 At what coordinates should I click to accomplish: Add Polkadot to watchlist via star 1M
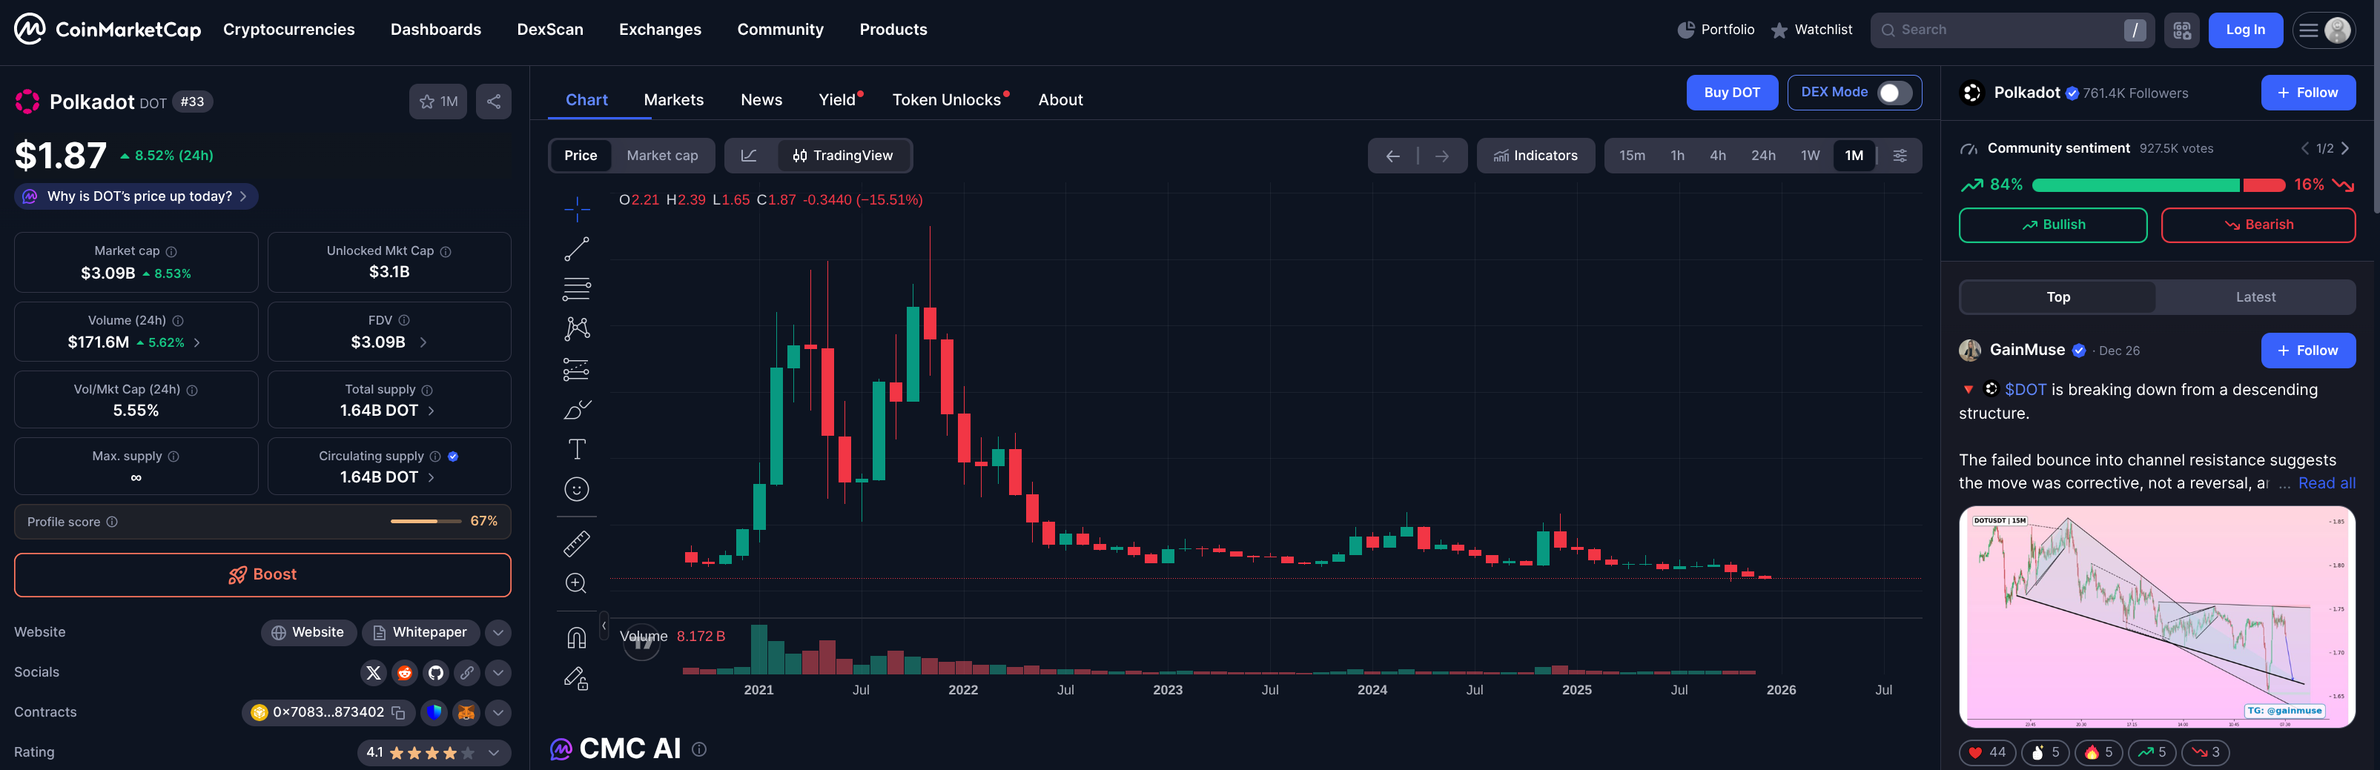coord(438,102)
